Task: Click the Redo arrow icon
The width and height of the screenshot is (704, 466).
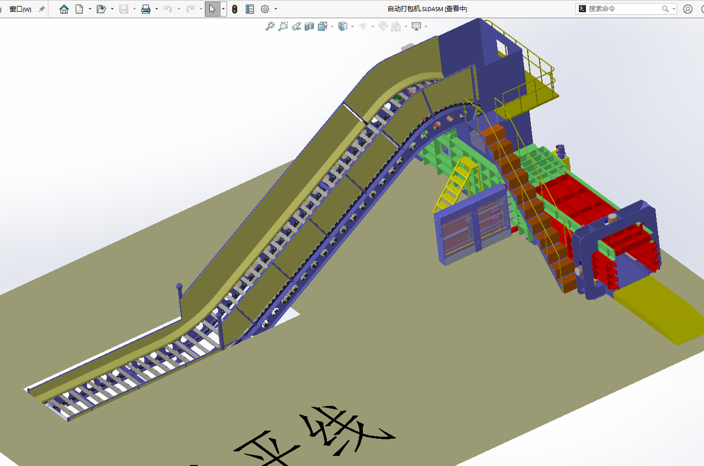Action: (x=189, y=9)
